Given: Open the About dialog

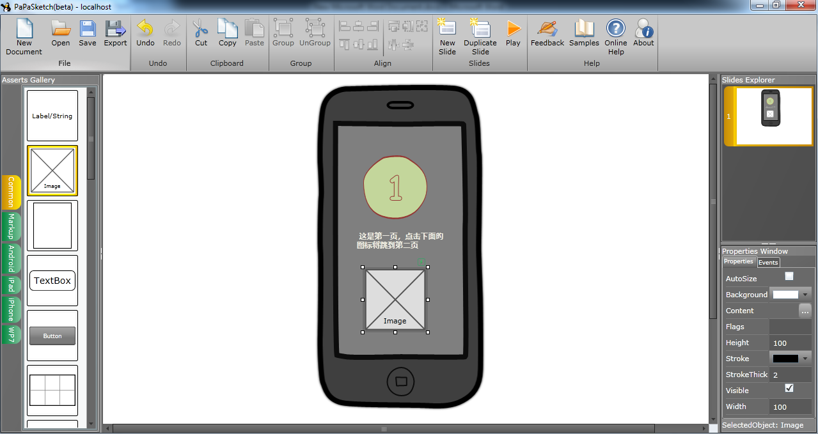Looking at the screenshot, I should pyautogui.click(x=643, y=34).
